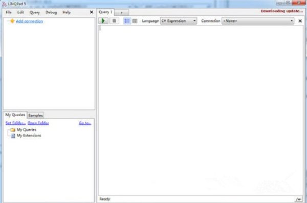Close the left connection panel X
Viewport: 307px width, 203px height.
(x=92, y=12)
